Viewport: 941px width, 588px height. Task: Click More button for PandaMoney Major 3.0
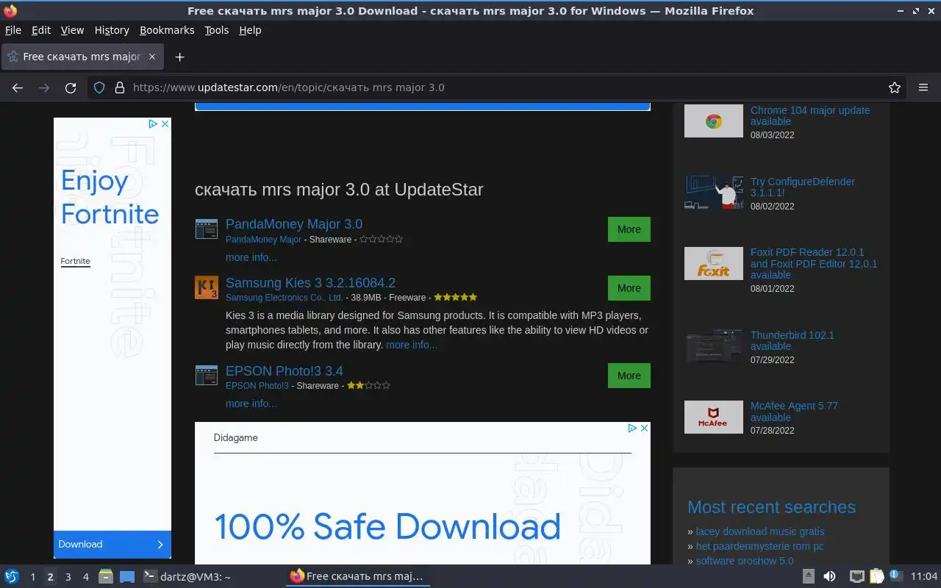tap(629, 229)
